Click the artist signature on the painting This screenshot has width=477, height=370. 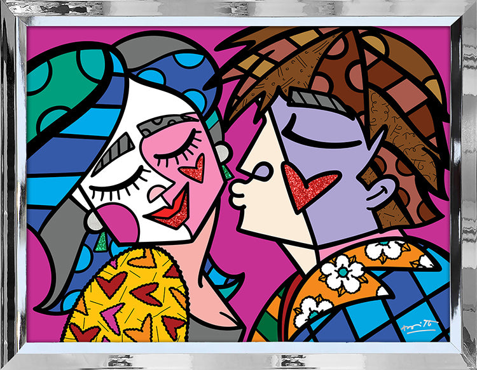pos(420,327)
